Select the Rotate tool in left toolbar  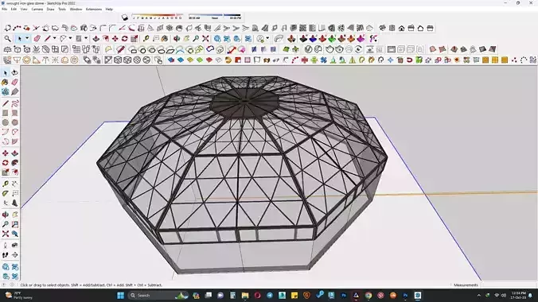tap(5, 163)
